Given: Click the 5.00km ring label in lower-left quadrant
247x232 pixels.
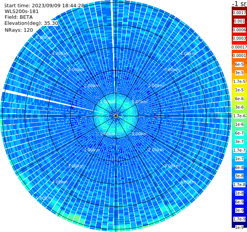Looking at the screenshot, I should [x=44, y=198].
